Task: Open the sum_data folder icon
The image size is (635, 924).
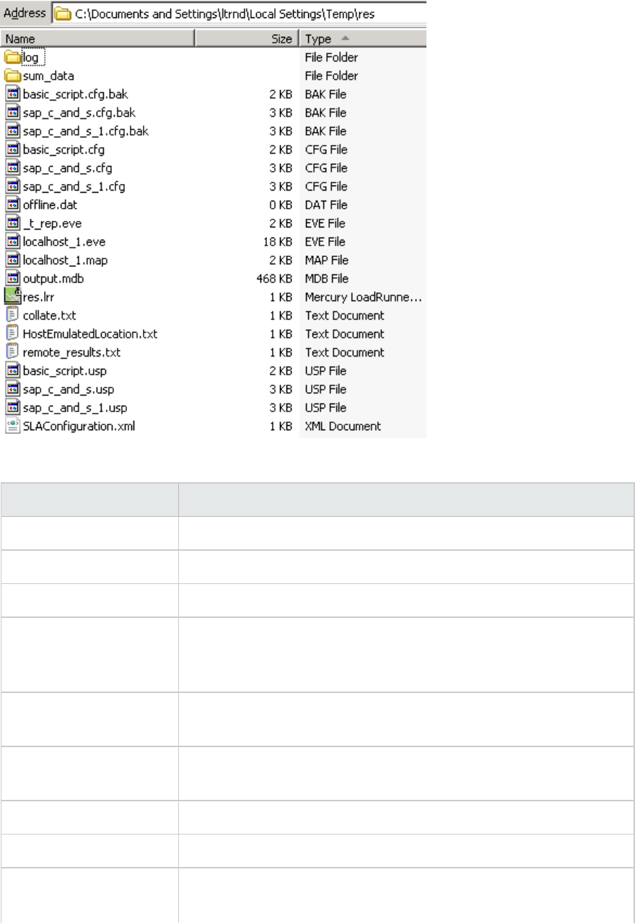Action: pyautogui.click(x=13, y=76)
